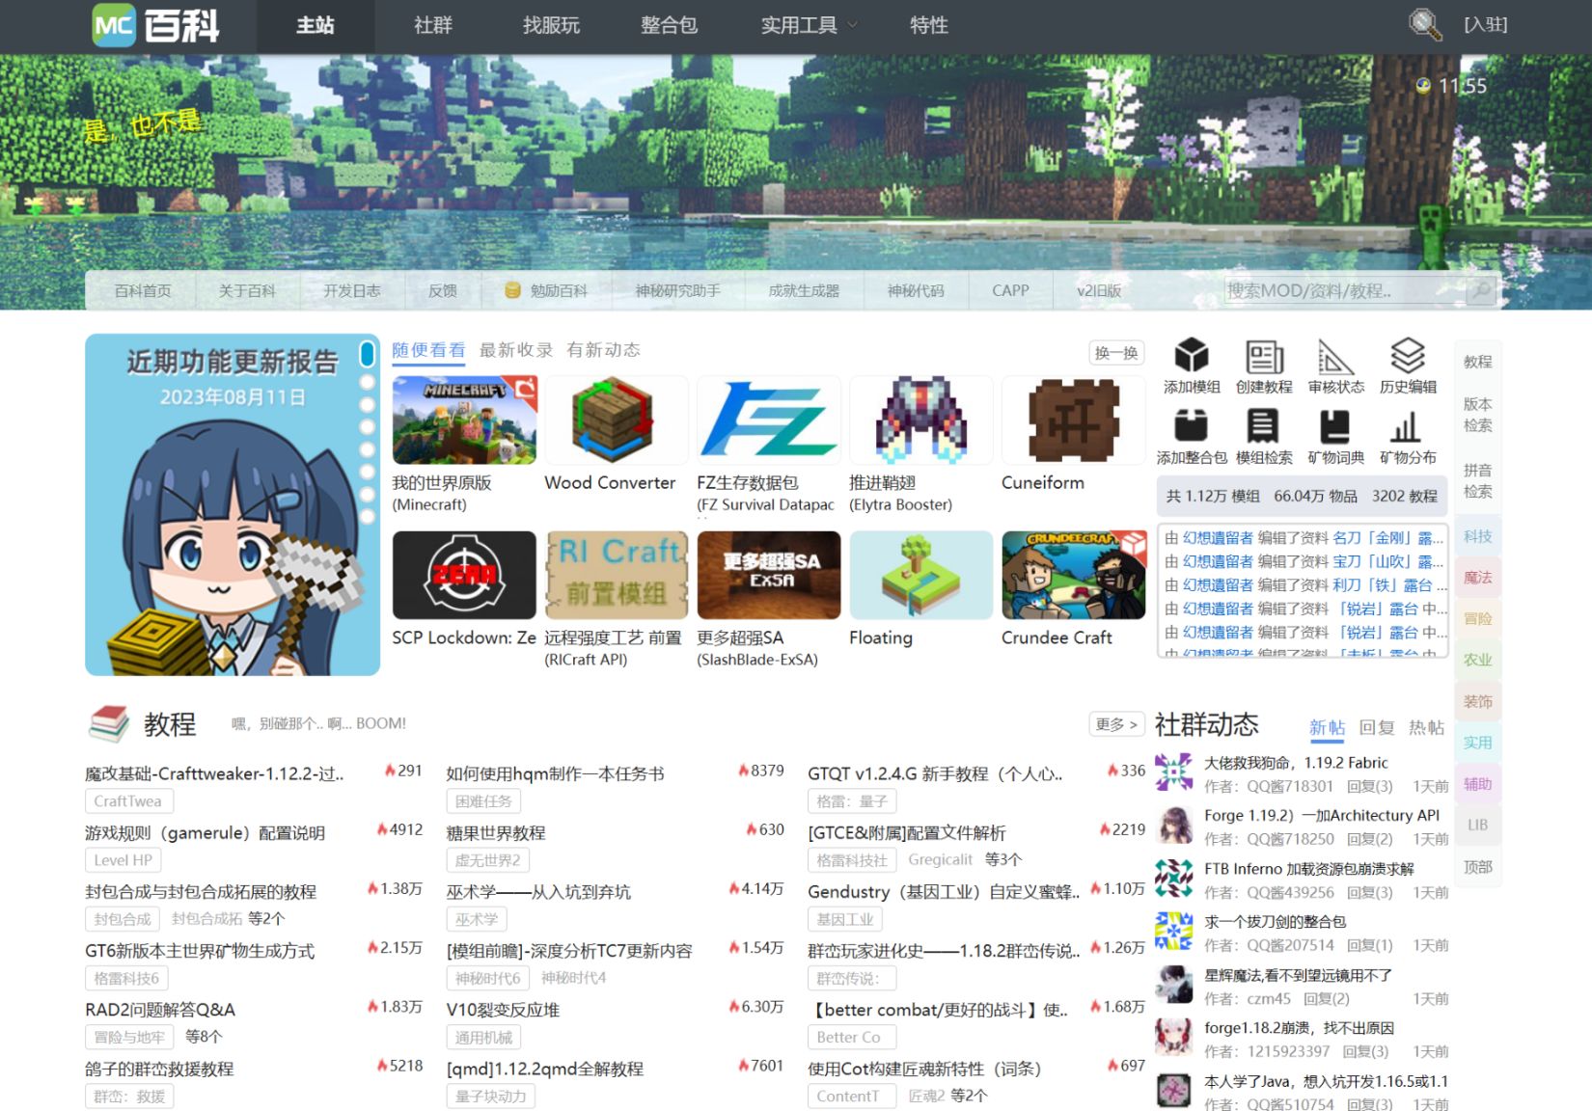
Task: Open the Cuneiform mod icon
Action: click(x=1074, y=420)
